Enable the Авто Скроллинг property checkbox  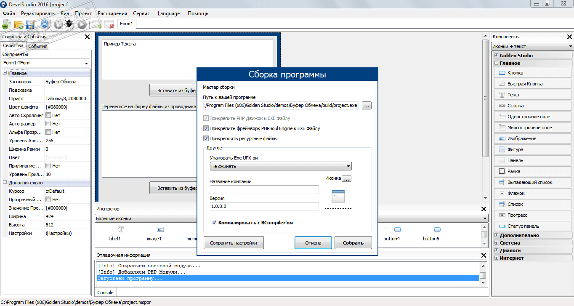pyautogui.click(x=48, y=115)
